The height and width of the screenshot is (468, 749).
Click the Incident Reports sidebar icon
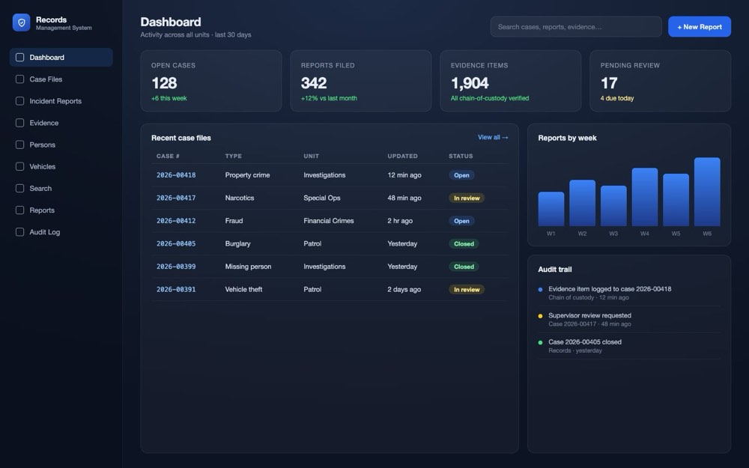tap(19, 101)
